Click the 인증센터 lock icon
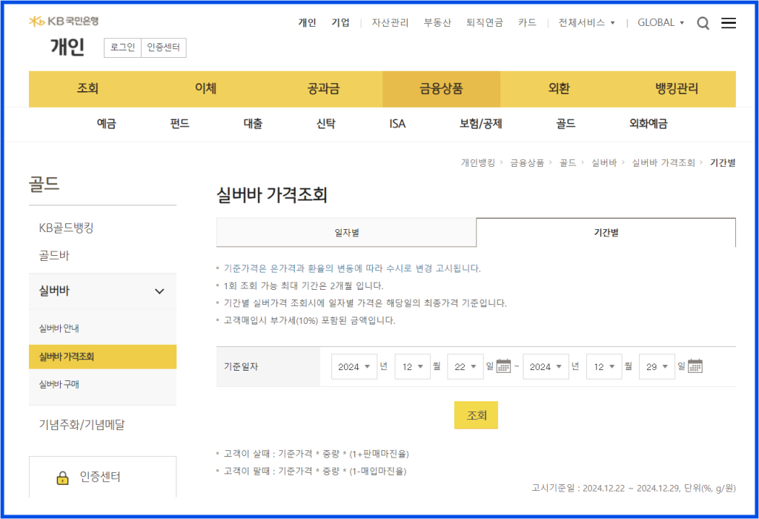The width and height of the screenshot is (759, 519). (63, 477)
